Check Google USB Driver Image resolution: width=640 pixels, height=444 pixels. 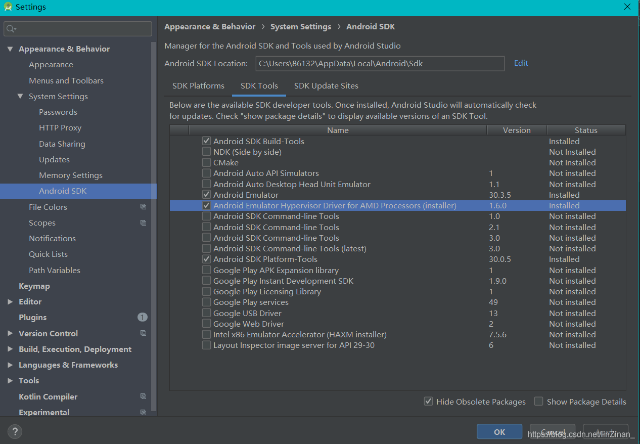click(x=206, y=313)
